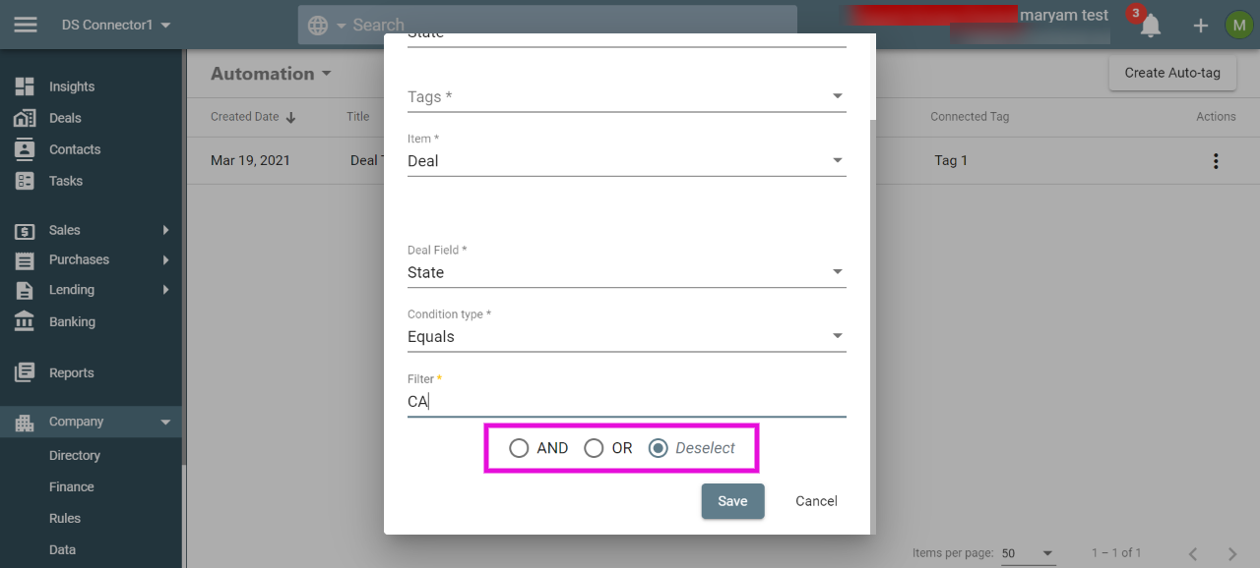Click the Filter text field
Viewport: 1260px width, 568px height.
[x=626, y=401]
